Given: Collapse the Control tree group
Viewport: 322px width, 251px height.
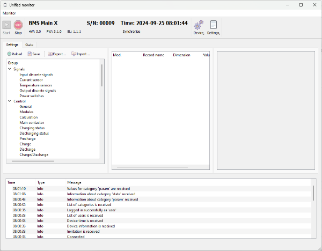Looking at the screenshot, I should [10, 101].
